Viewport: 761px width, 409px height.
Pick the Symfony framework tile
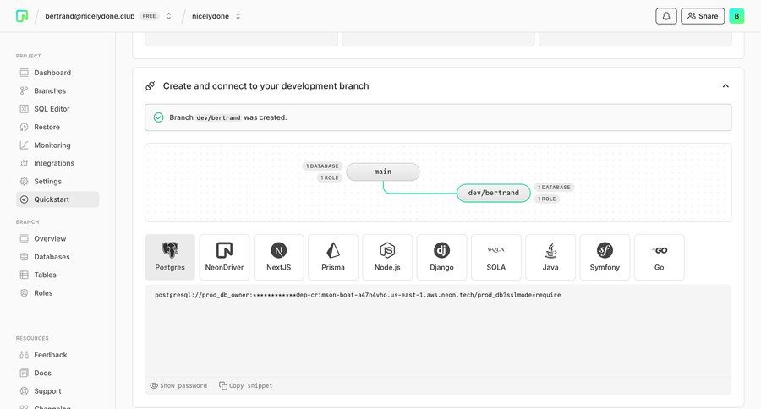[605, 257]
